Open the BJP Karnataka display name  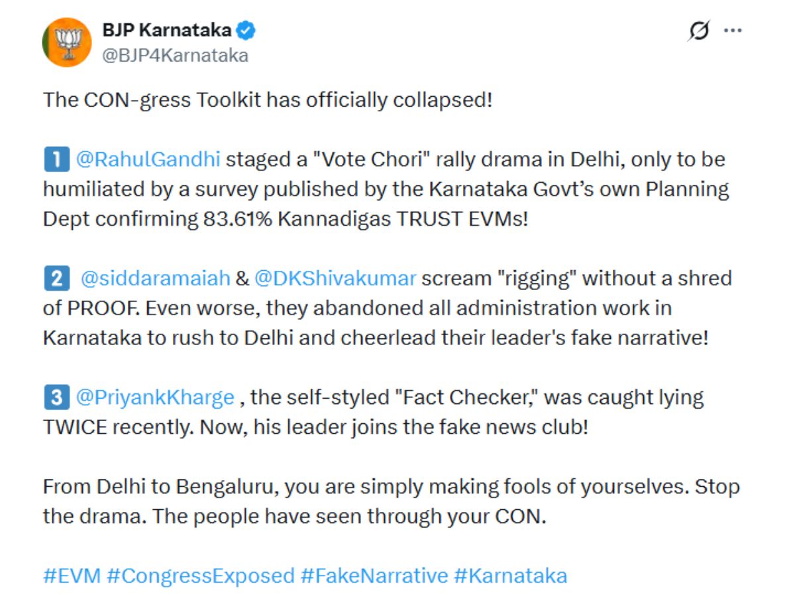click(x=166, y=30)
